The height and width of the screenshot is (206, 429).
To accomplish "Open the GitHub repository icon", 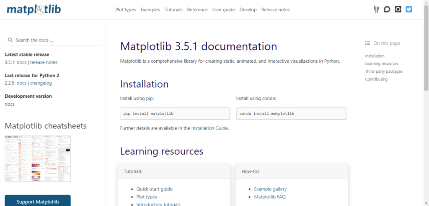I will pyautogui.click(x=398, y=10).
